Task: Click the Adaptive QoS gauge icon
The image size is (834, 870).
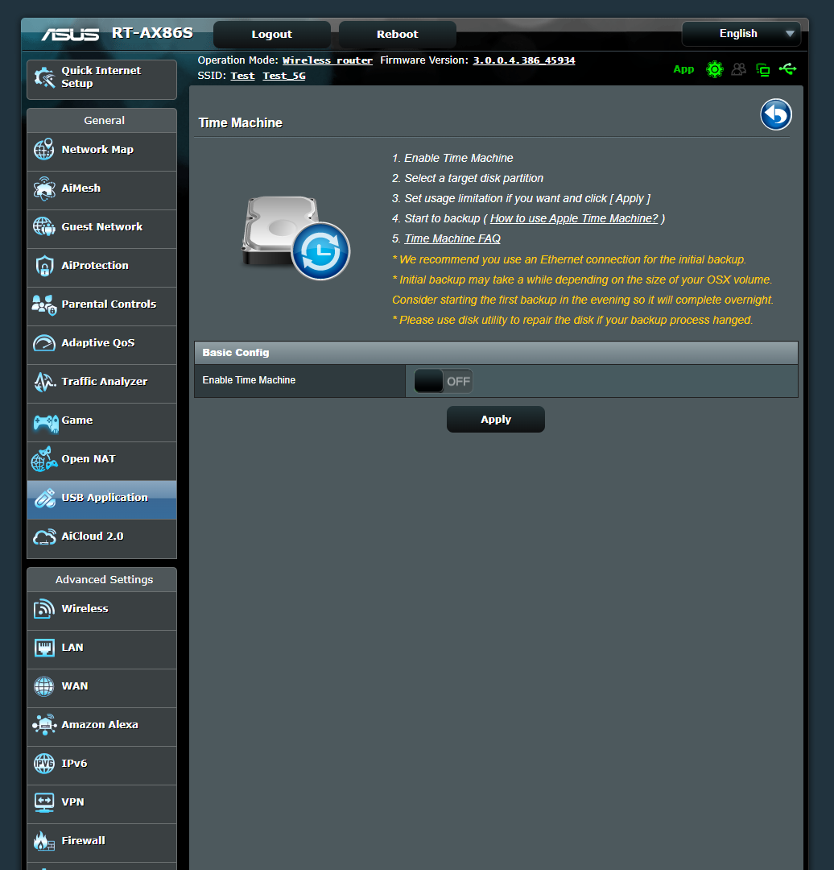Action: point(44,343)
